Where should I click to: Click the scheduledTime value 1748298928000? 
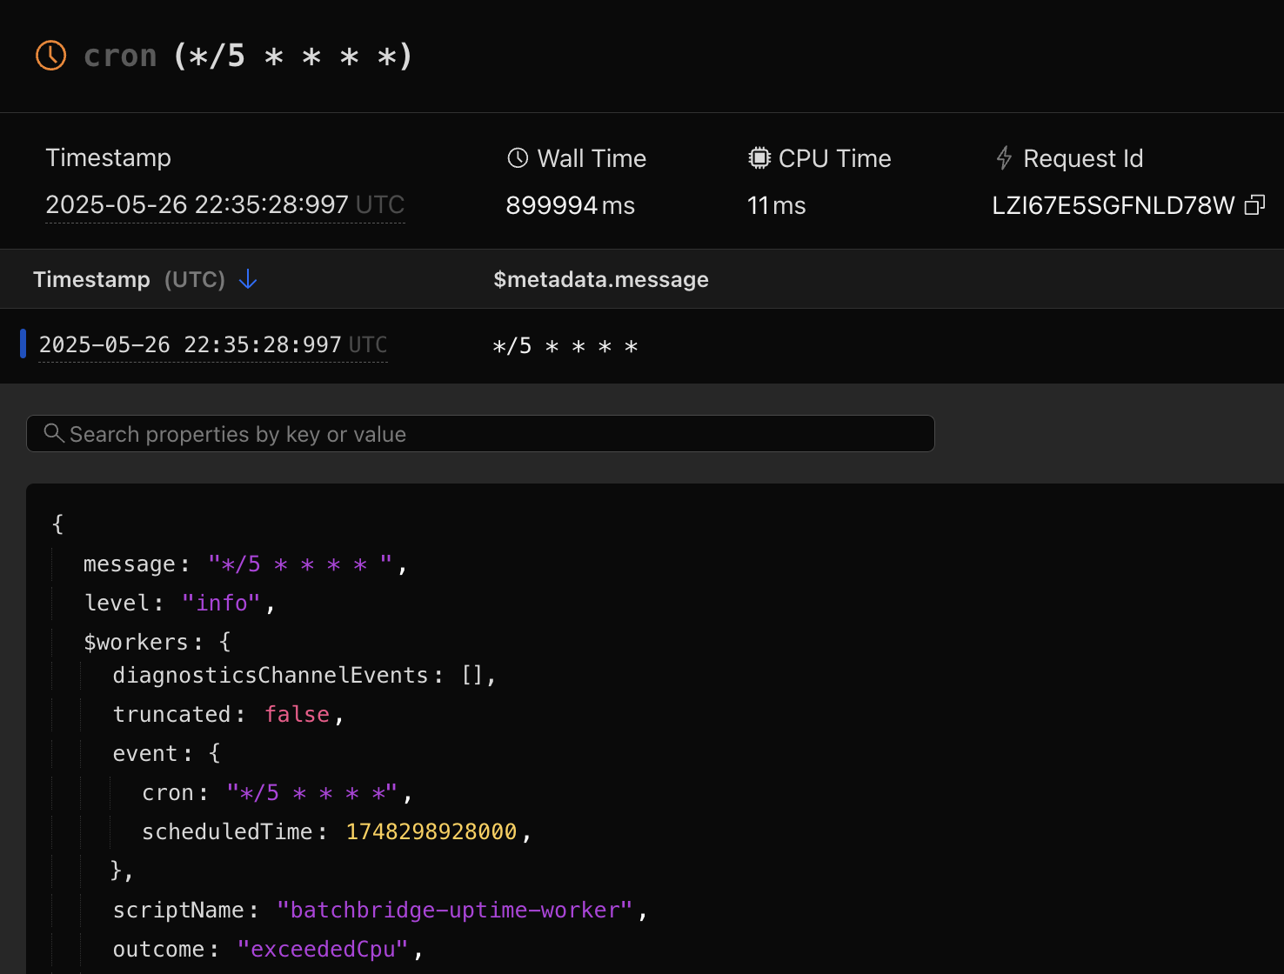click(431, 832)
